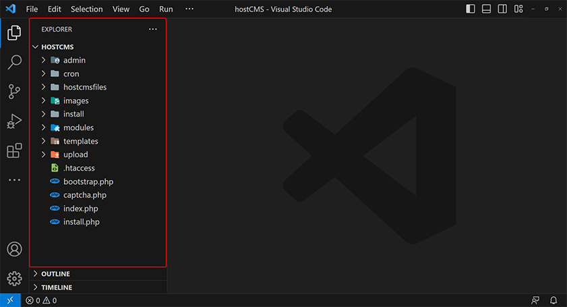Open the Source Control view
This screenshot has height=307, width=567.
click(14, 92)
